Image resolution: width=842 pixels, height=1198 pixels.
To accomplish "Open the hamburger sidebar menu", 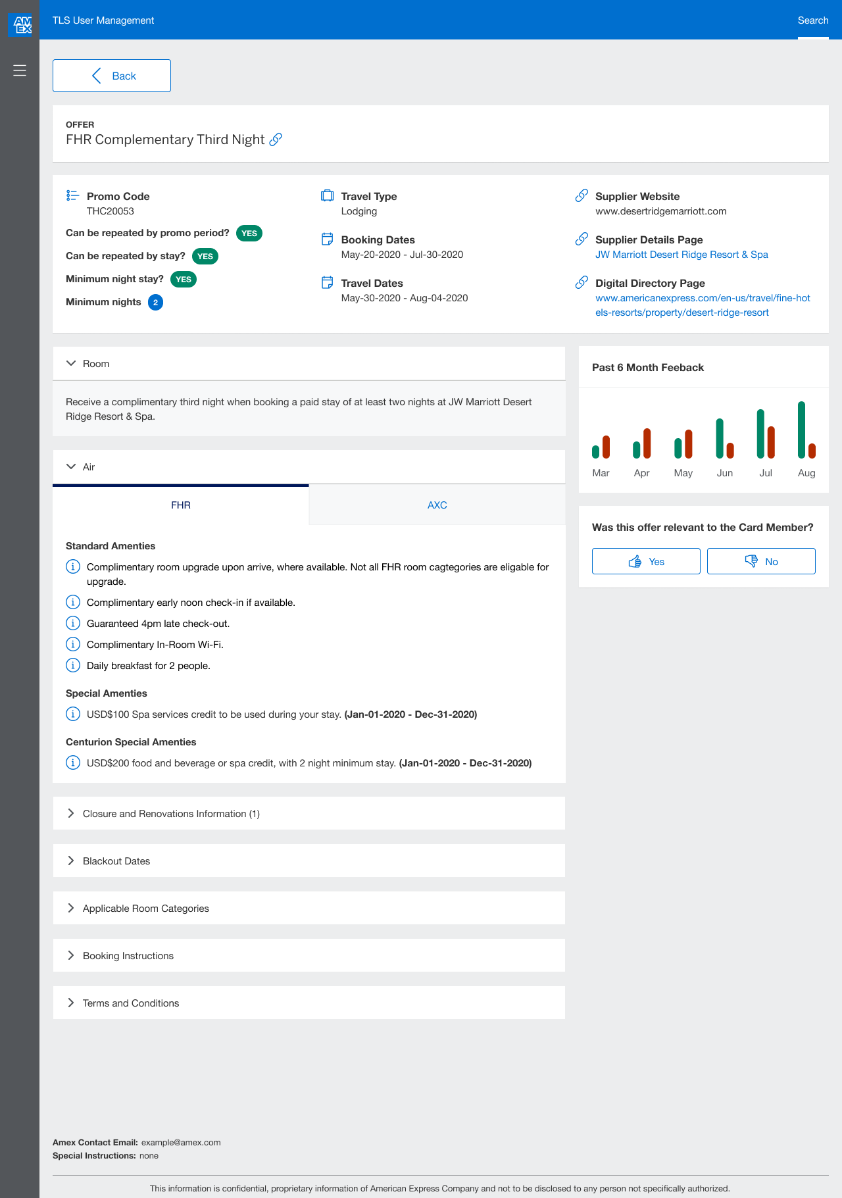I will click(20, 70).
